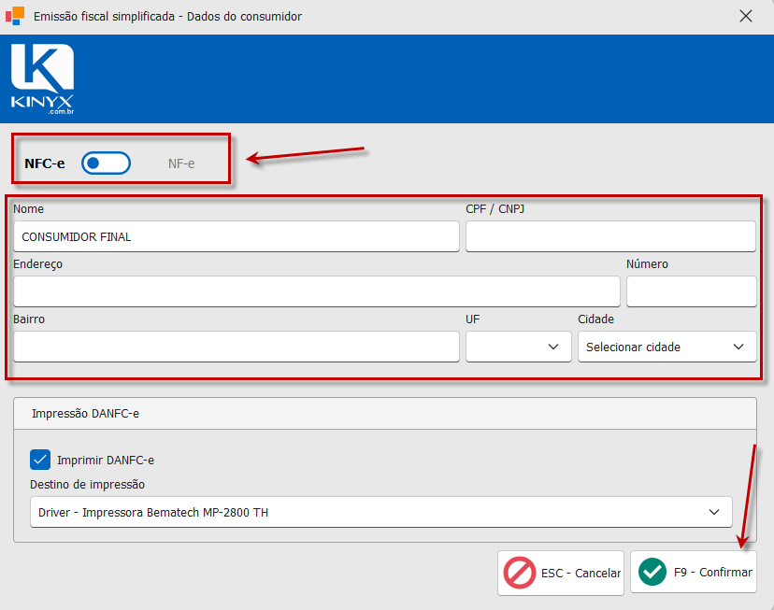774x610 pixels.
Task: Click the Imprimir DANFC-e label text
Action: pyautogui.click(x=106, y=461)
